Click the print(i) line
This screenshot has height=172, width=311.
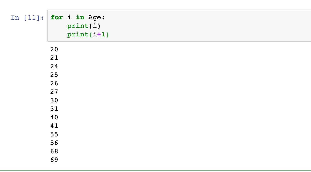click(84, 26)
